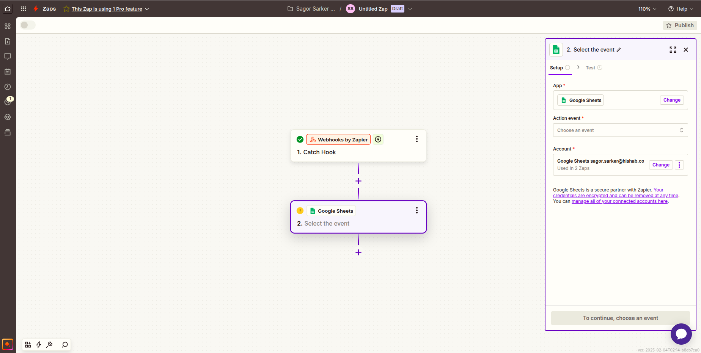Click This Zap is using 1 Pro feature link
Image resolution: width=701 pixels, height=353 pixels.
coord(107,9)
